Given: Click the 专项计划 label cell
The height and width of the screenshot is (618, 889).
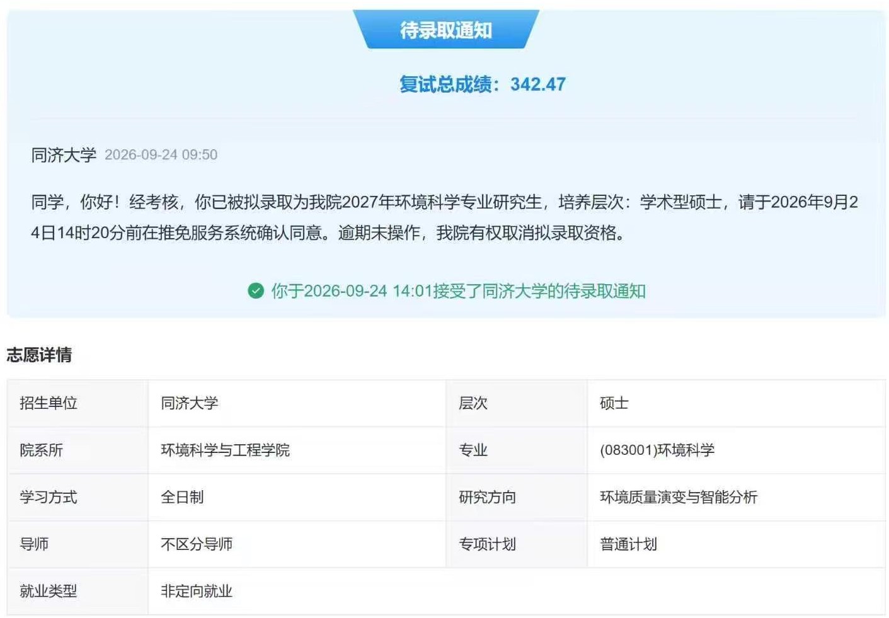Looking at the screenshot, I should click(517, 544).
